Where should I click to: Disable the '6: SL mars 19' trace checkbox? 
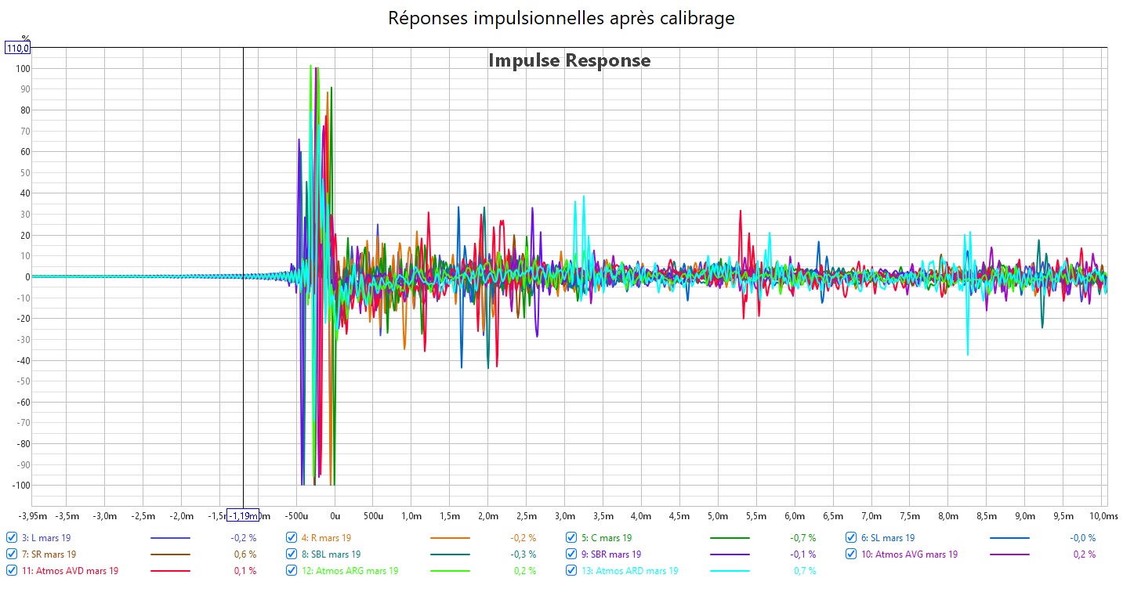pyautogui.click(x=852, y=538)
